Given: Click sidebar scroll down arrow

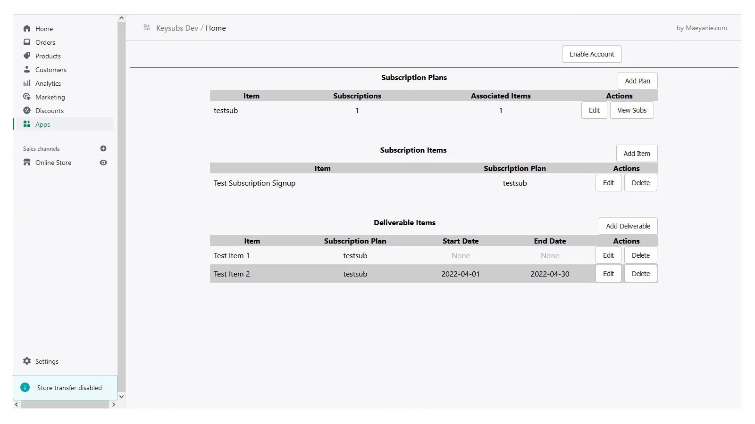Looking at the screenshot, I should pyautogui.click(x=121, y=397).
